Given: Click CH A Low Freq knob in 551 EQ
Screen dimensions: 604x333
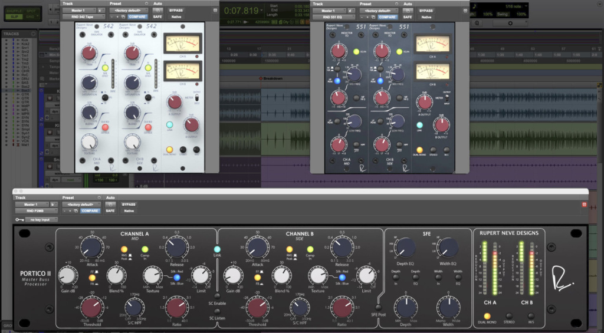Looking at the screenshot, I should tap(354, 121).
